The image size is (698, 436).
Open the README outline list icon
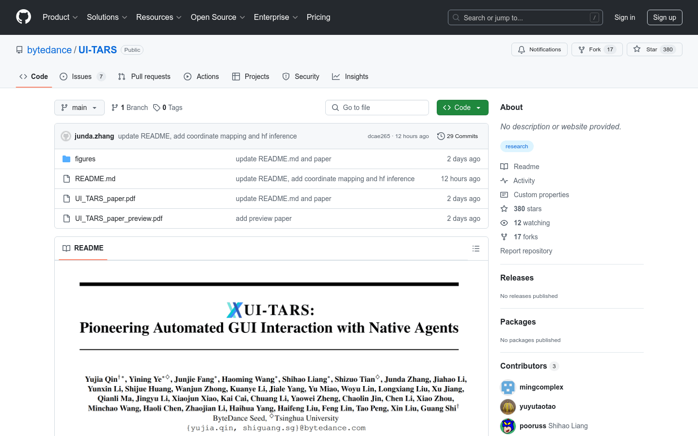476,249
